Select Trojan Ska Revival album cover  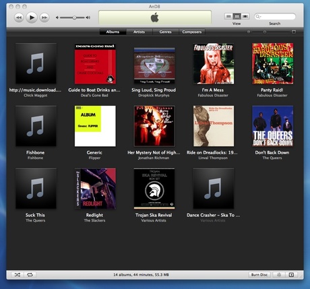coord(154,189)
